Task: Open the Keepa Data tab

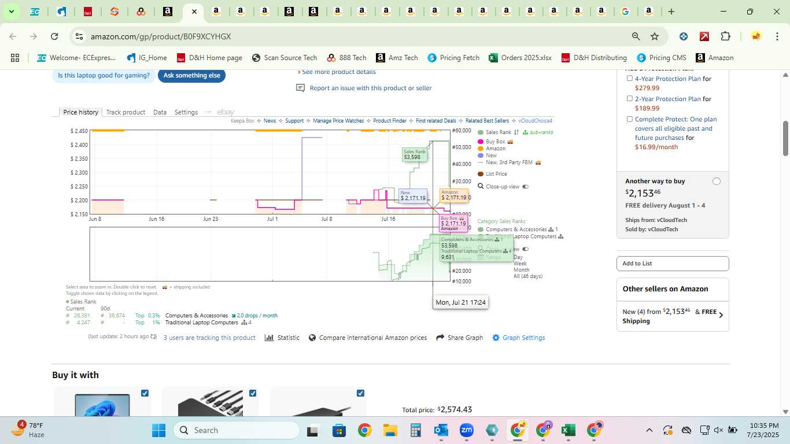Action: pos(160,112)
